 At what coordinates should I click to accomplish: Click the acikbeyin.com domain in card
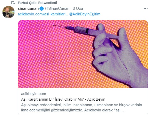tap(33, 94)
